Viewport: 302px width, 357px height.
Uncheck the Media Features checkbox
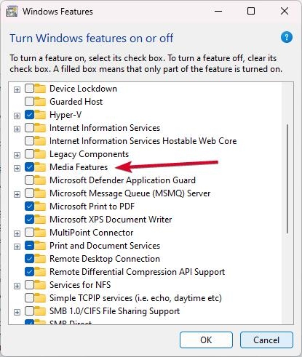[x=29, y=167]
